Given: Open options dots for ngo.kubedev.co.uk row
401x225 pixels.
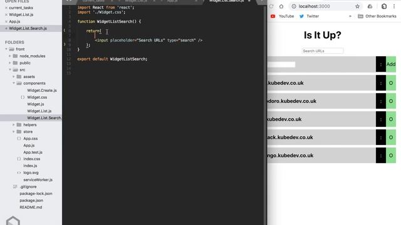Looking at the screenshot, I should click(x=381, y=156).
